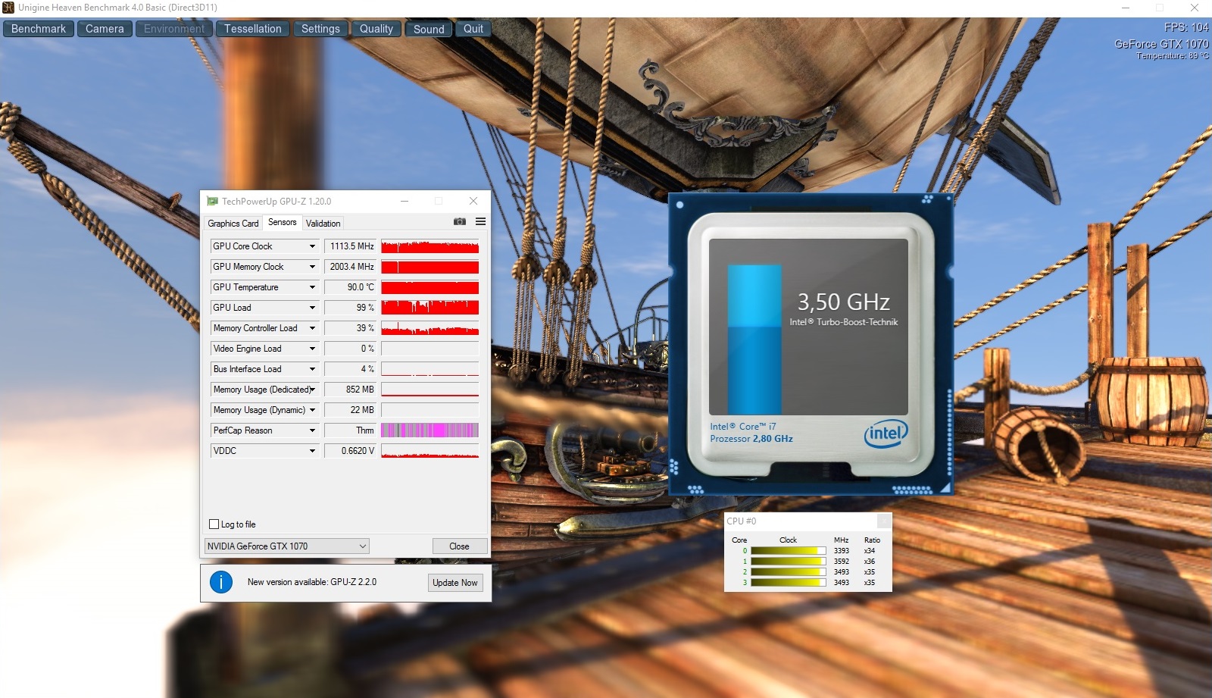
Task: Click the Intel logo on the CPU gadget
Action: pyautogui.click(x=886, y=434)
